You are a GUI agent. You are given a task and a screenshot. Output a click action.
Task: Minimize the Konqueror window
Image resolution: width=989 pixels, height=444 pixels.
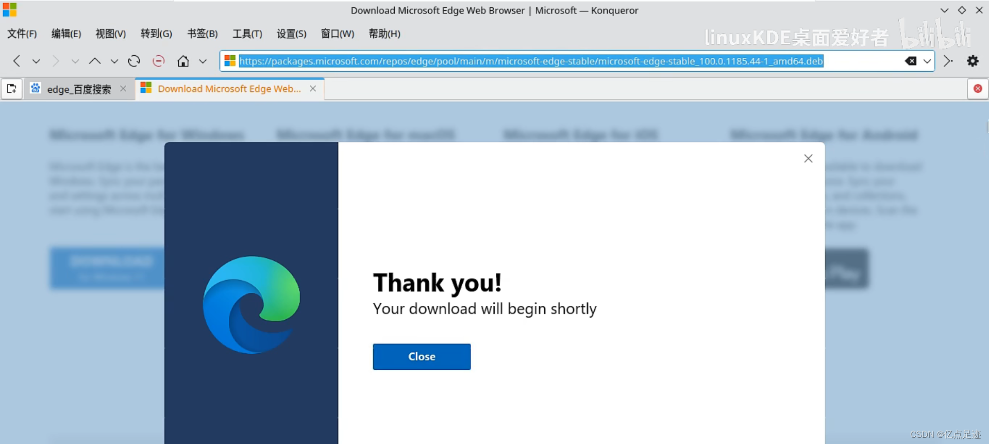(x=944, y=10)
